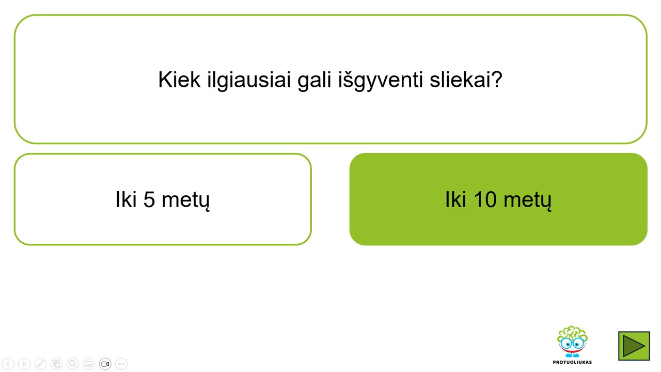
Task: Open more slideshow options ellipsis
Action: (121, 364)
